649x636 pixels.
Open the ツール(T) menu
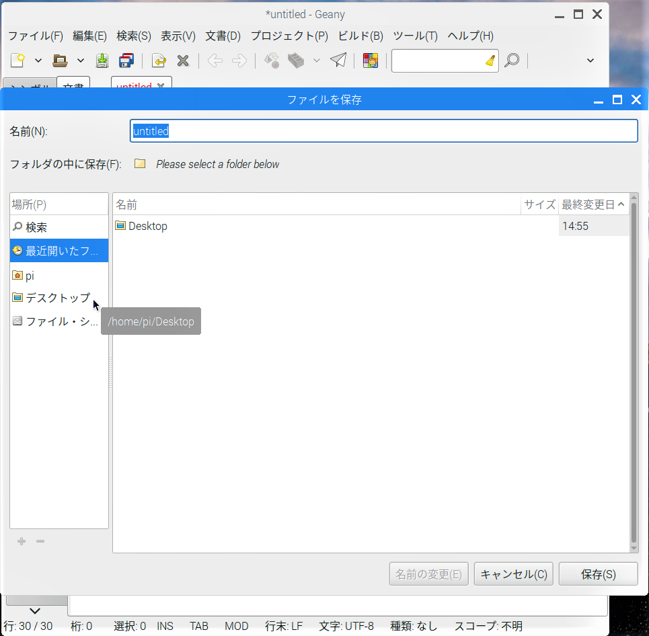pos(415,36)
